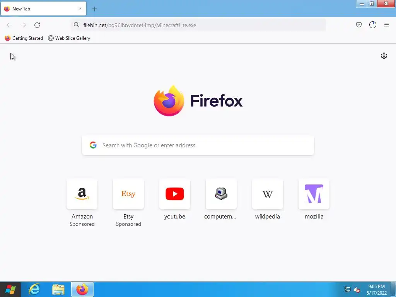Click the Firefox taskbar button
This screenshot has width=396, height=297.
point(82,289)
